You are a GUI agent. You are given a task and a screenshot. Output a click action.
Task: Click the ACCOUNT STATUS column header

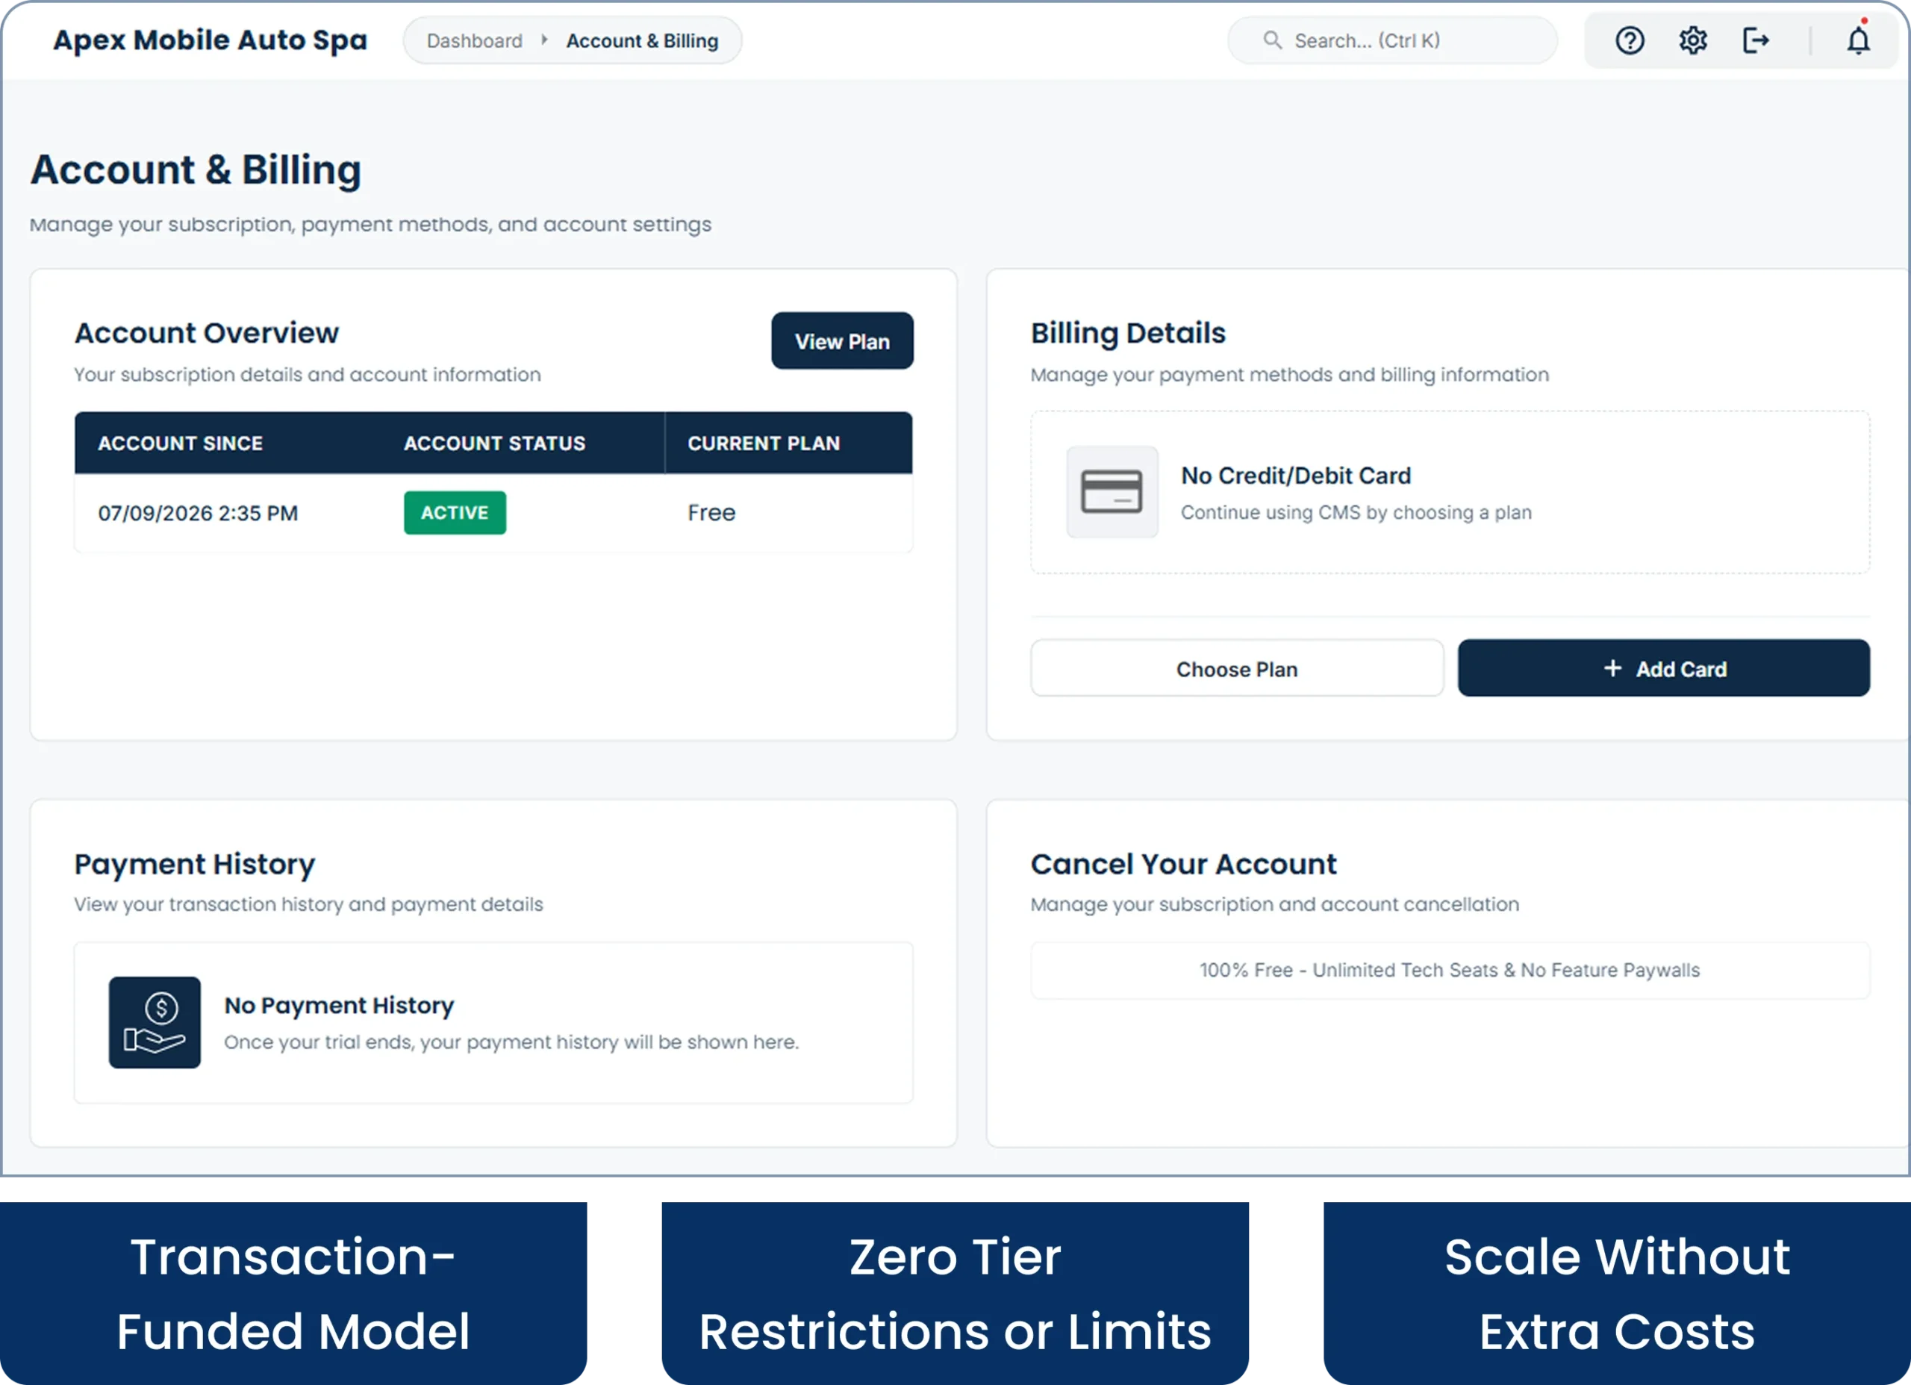(x=493, y=443)
